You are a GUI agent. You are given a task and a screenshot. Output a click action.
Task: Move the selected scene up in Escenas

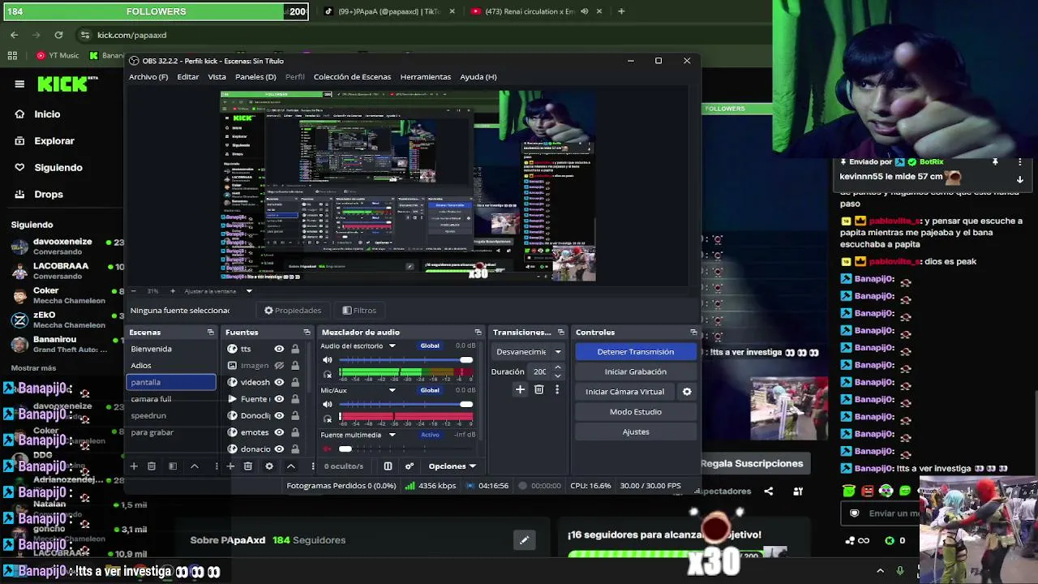(x=195, y=466)
